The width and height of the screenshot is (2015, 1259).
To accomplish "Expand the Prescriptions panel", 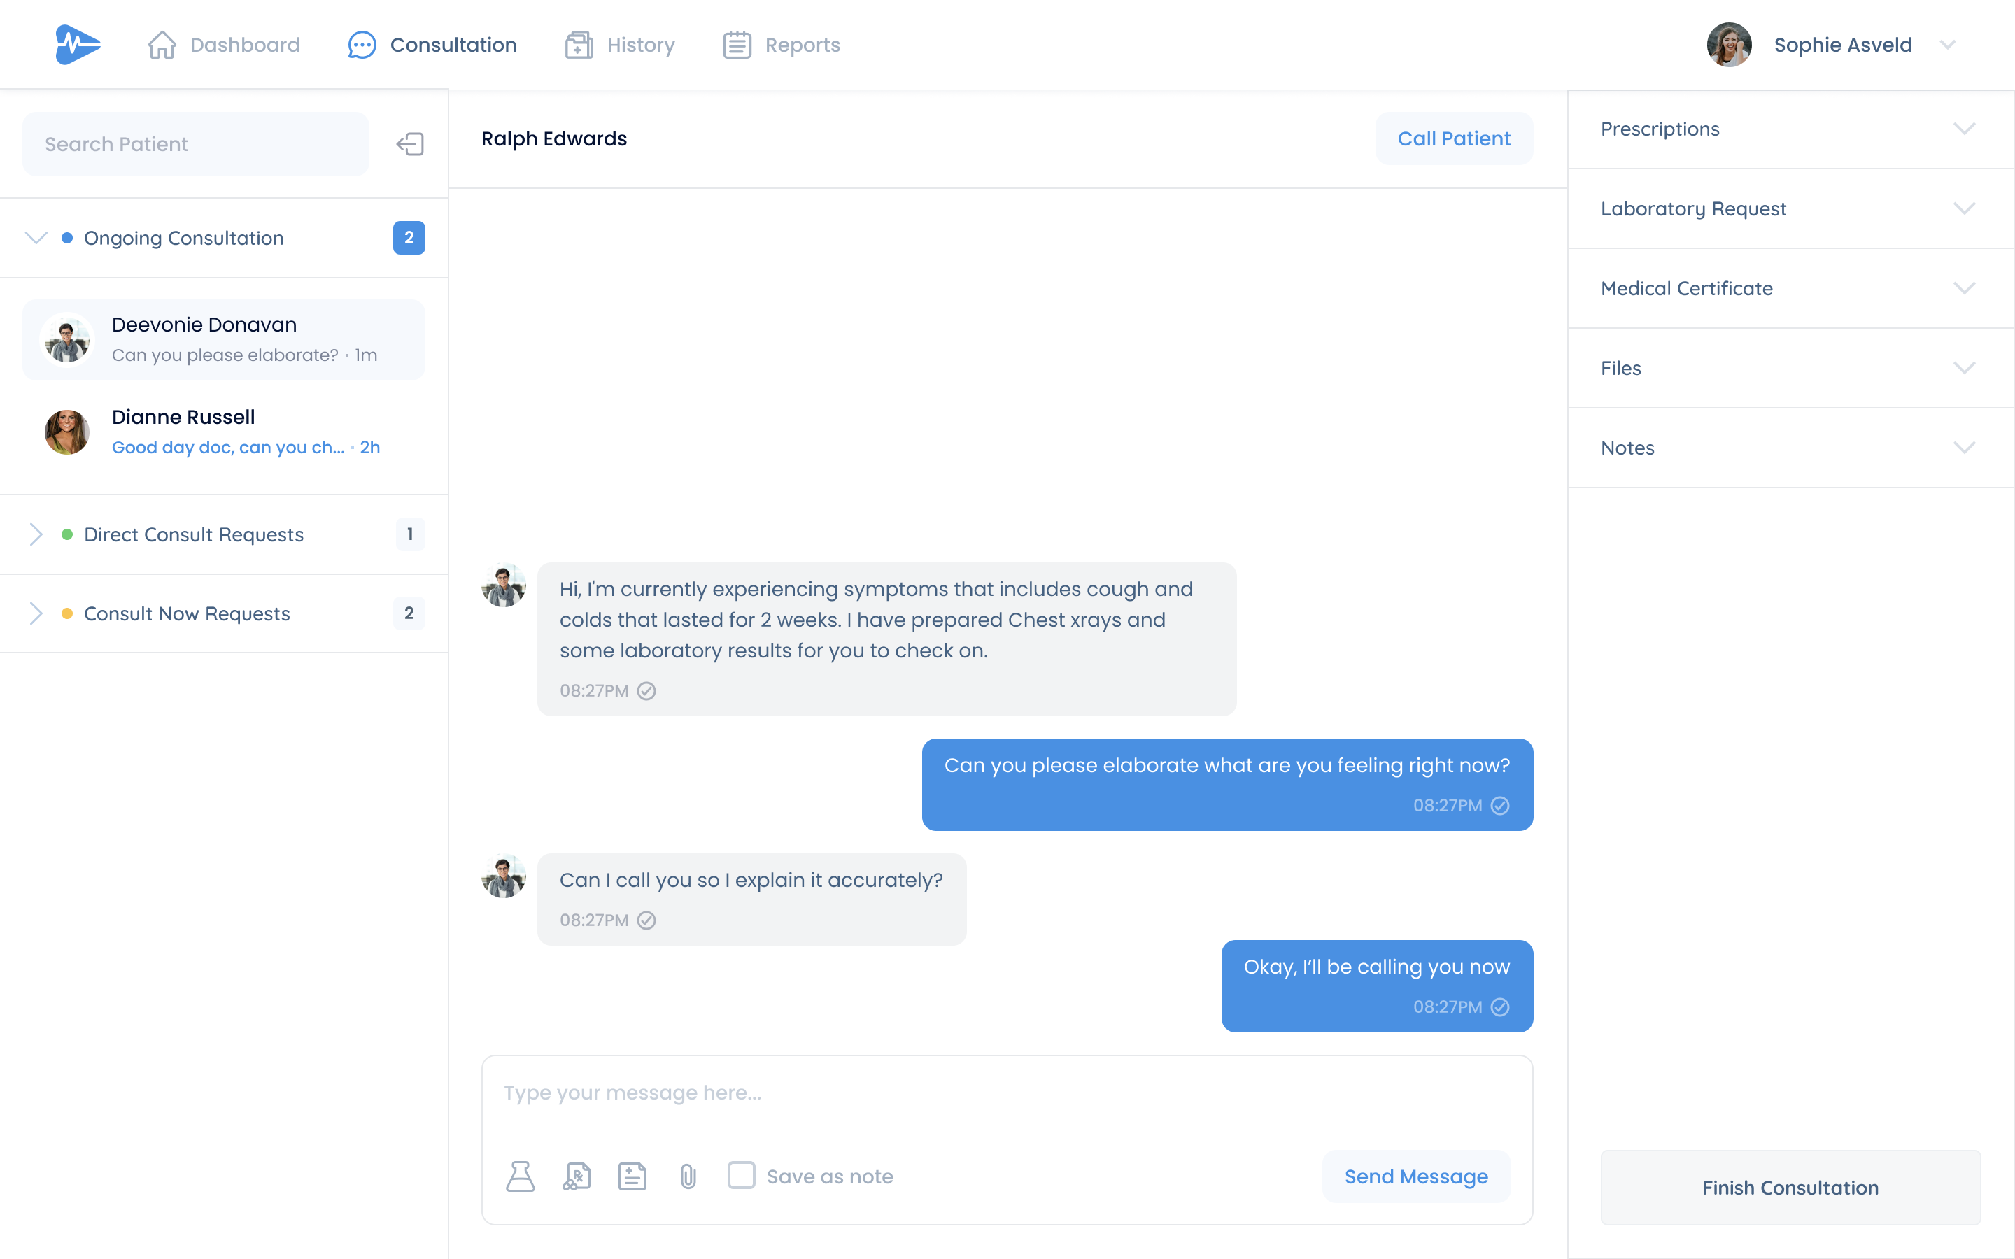I will pyautogui.click(x=1790, y=129).
